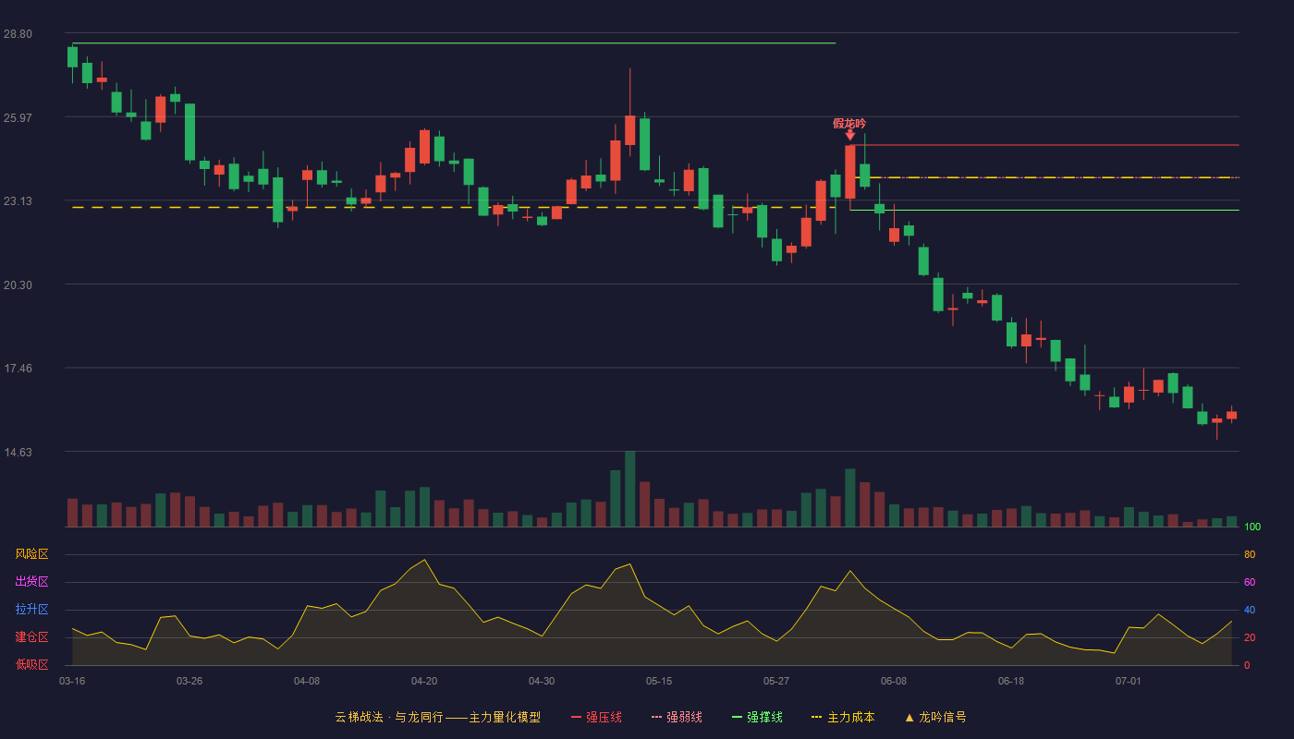This screenshot has width=1294, height=739.
Task: Click the 低吸区 zone label
Action: [x=31, y=664]
